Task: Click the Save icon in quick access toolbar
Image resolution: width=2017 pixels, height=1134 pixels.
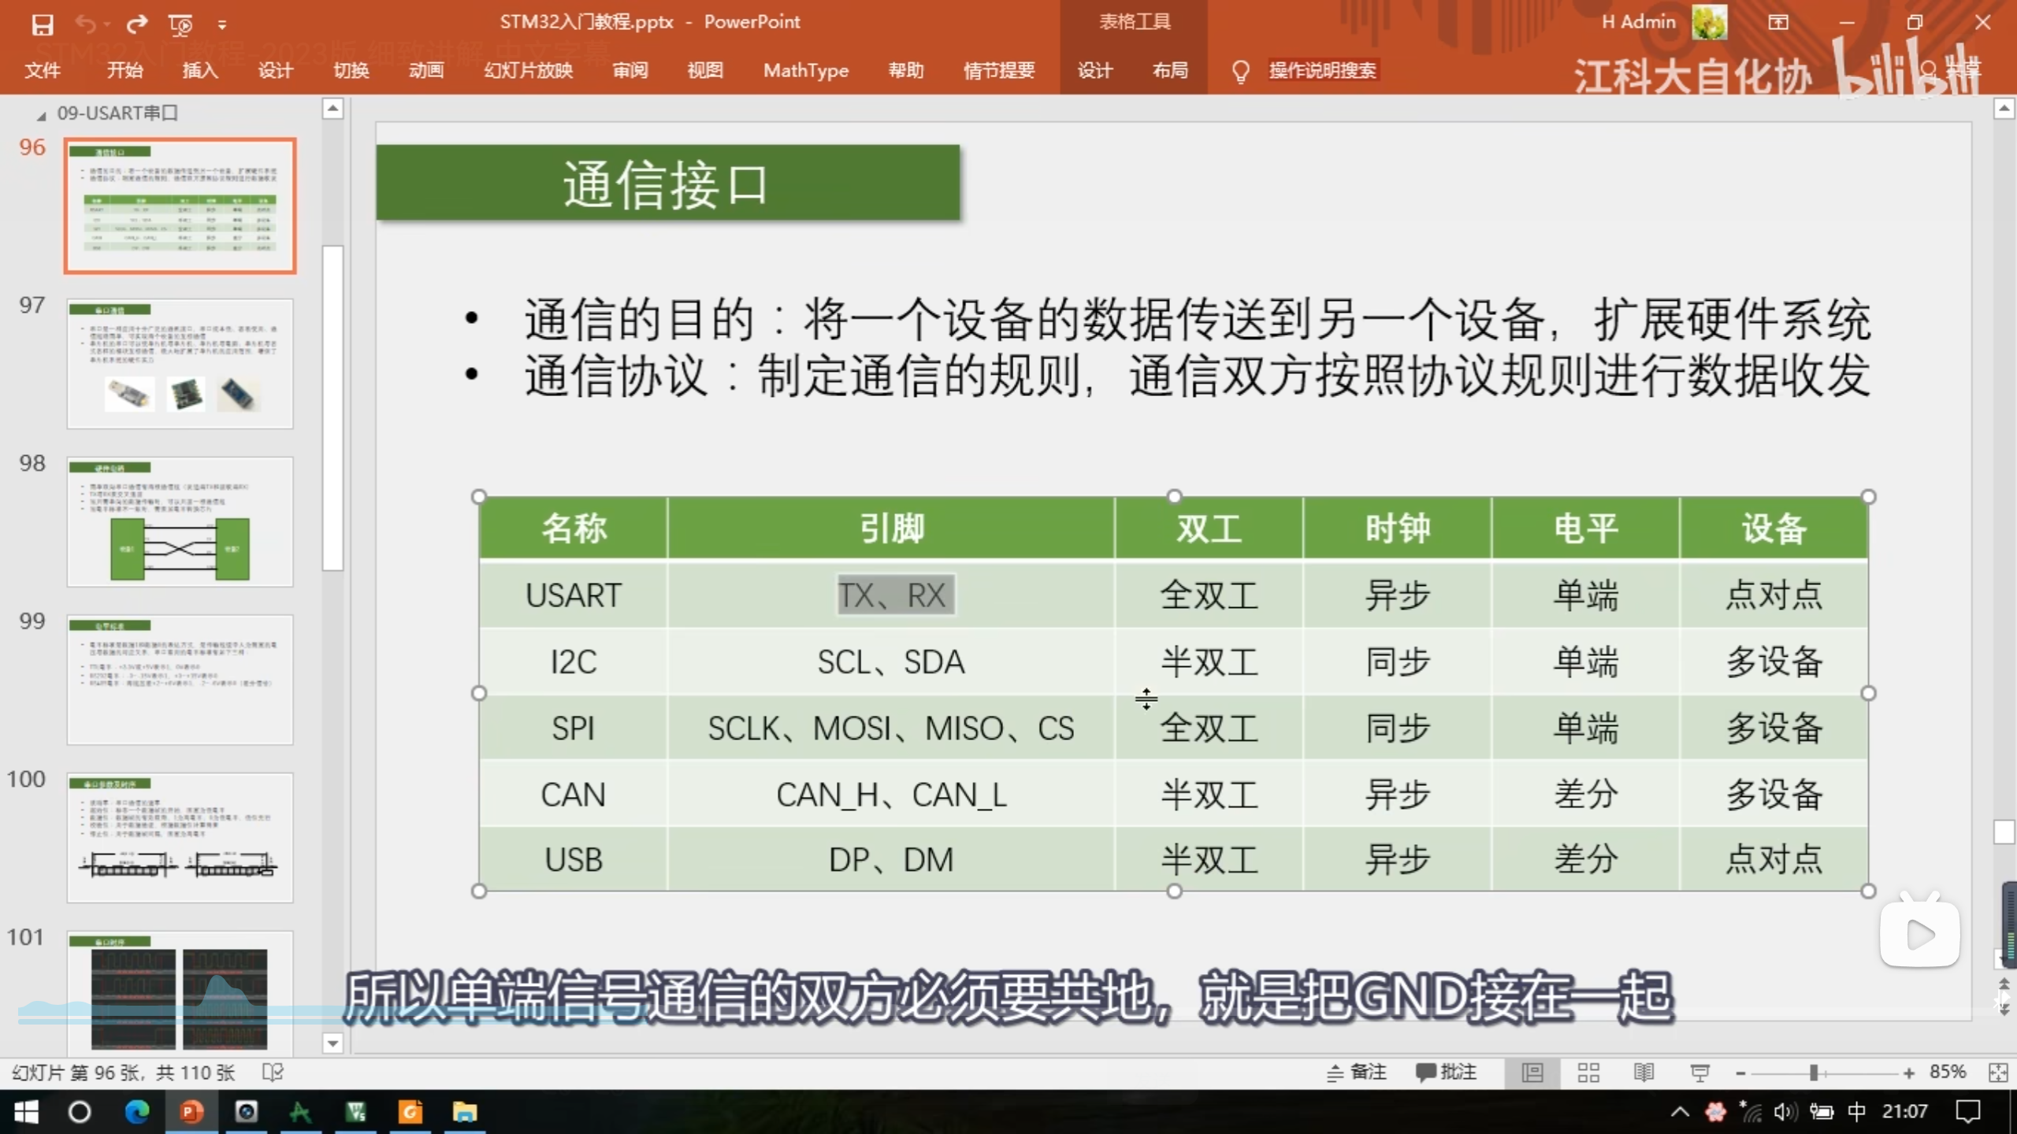Action: (43, 24)
